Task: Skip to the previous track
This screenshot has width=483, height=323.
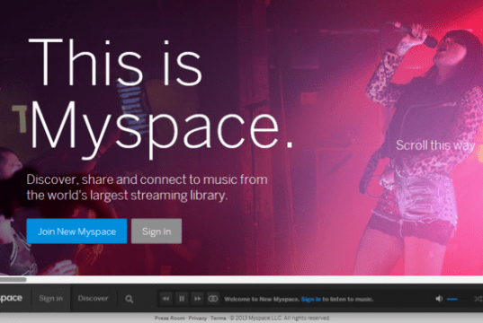Action: click(165, 299)
